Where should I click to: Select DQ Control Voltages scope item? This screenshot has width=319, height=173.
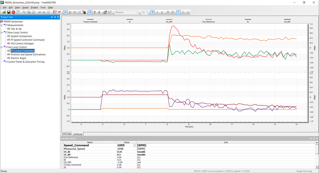[x=22, y=43]
